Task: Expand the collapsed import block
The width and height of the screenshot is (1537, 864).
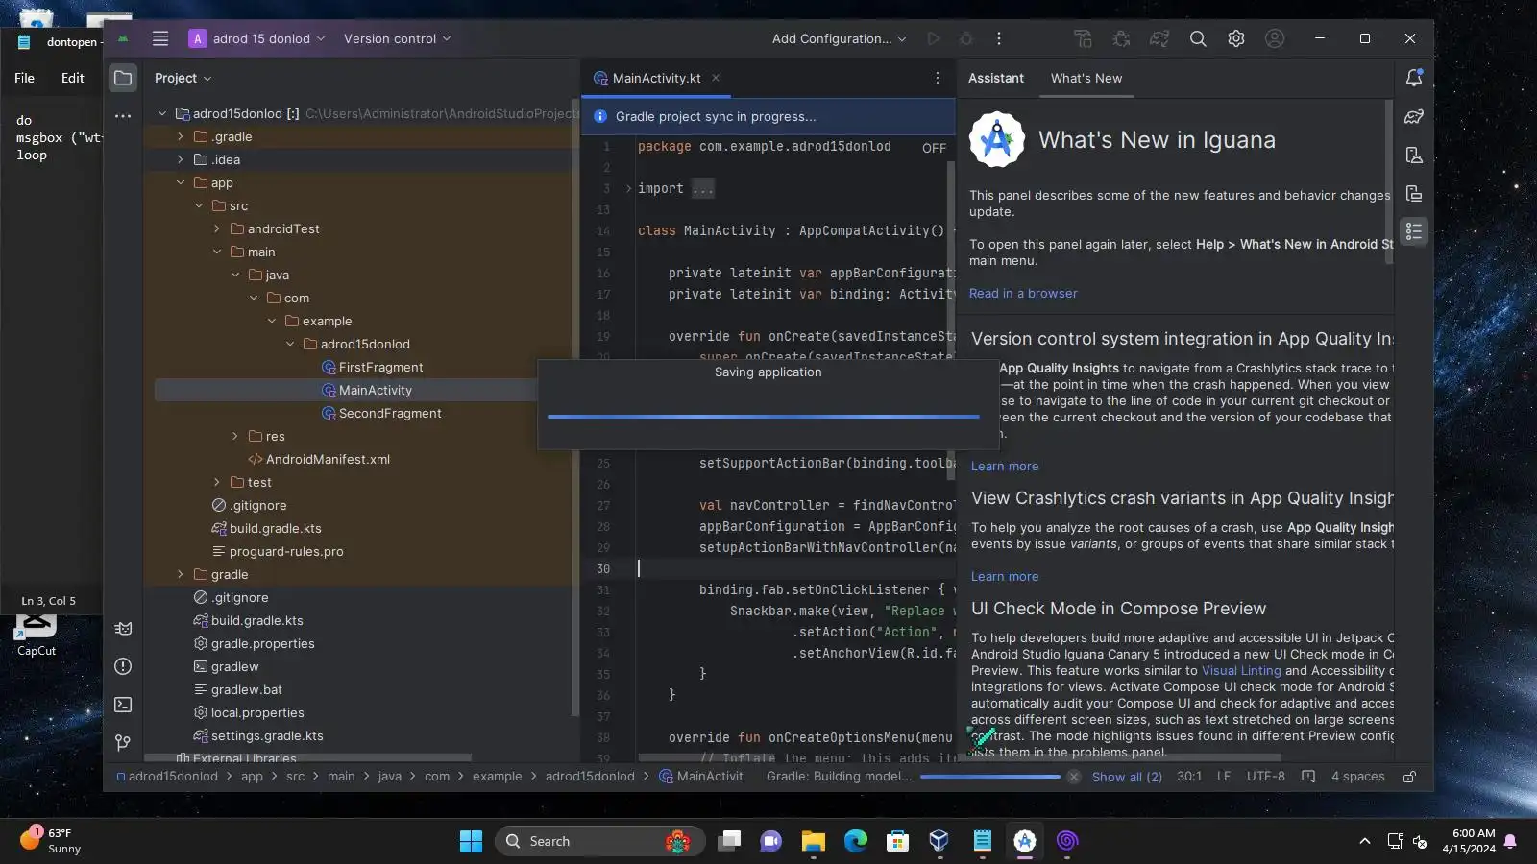Action: coord(629,188)
